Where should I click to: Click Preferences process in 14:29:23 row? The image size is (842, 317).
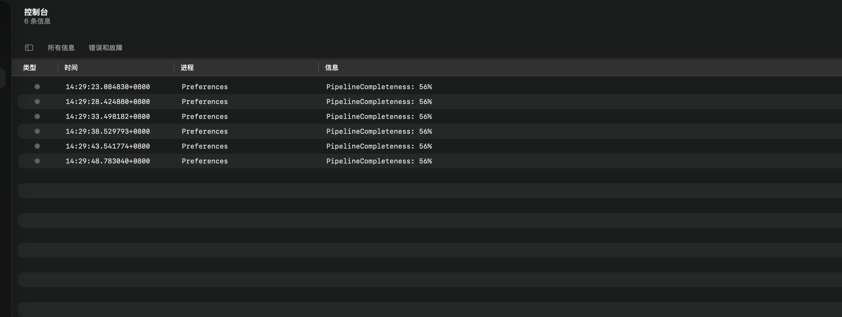[205, 87]
